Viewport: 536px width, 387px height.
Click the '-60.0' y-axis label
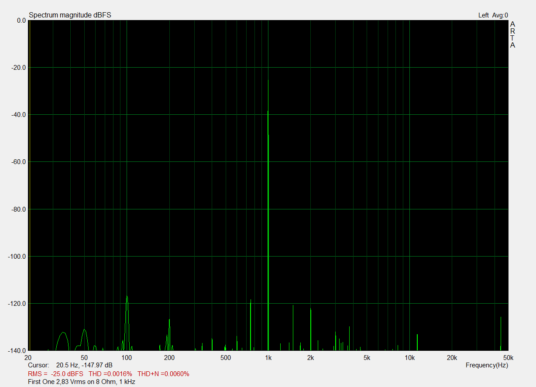coord(18,162)
